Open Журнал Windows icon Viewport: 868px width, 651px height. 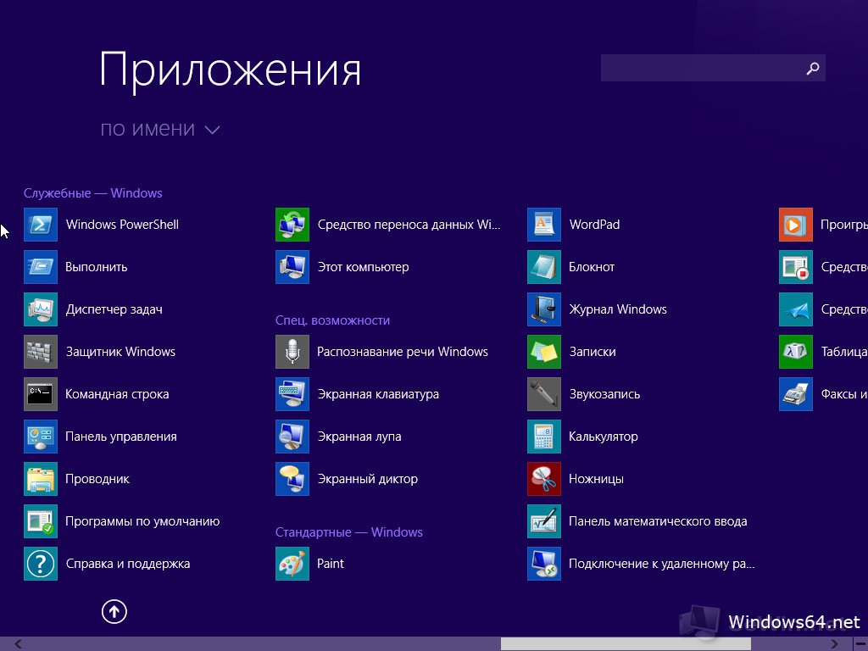[x=544, y=309]
